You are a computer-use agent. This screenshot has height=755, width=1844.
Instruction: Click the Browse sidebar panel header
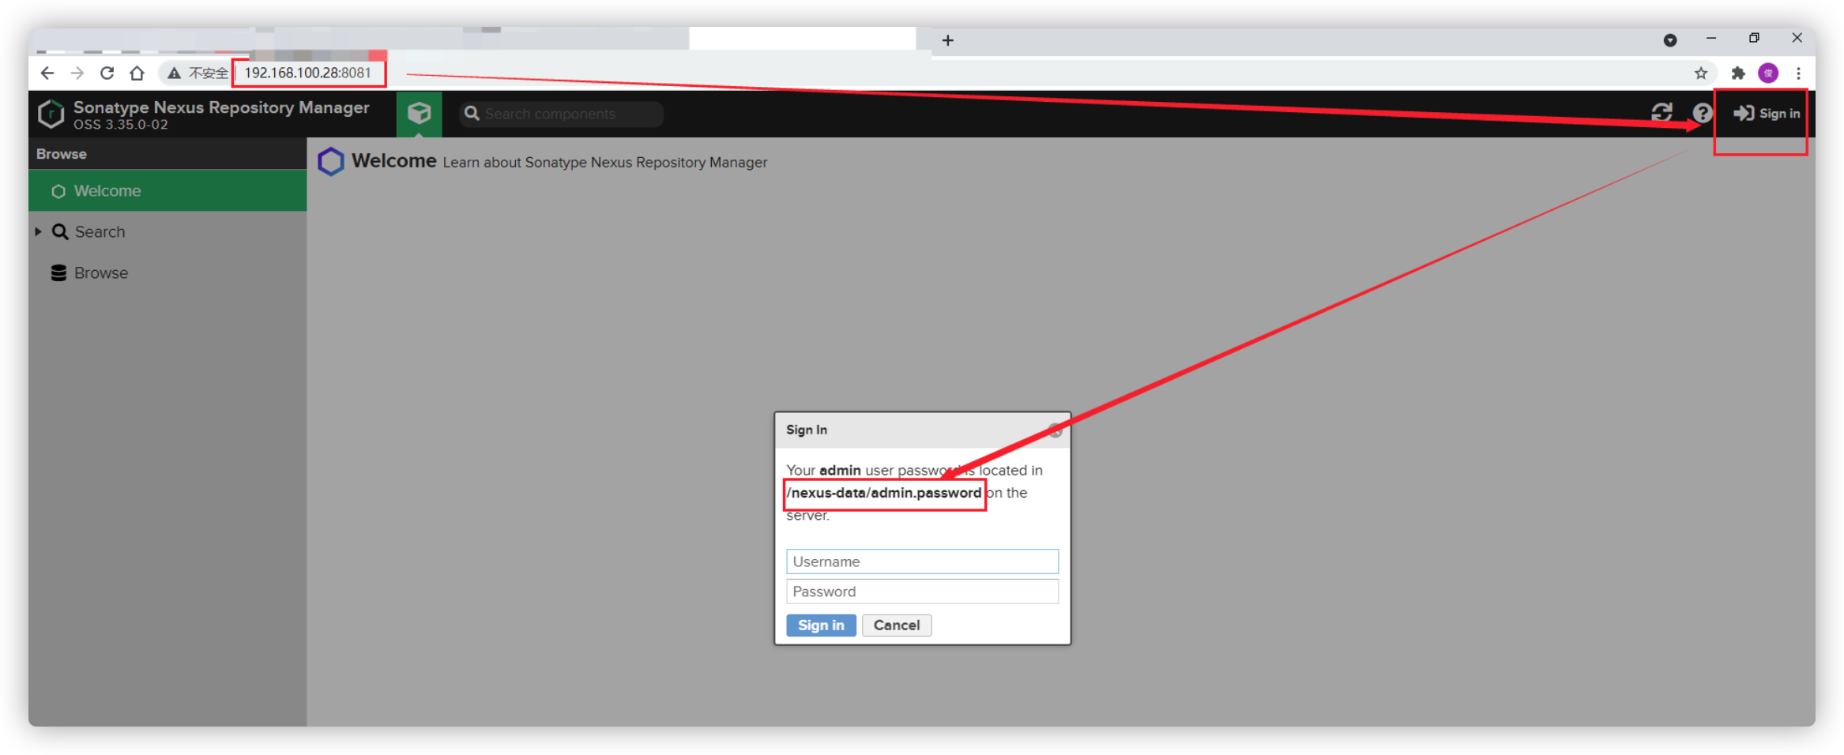167,154
